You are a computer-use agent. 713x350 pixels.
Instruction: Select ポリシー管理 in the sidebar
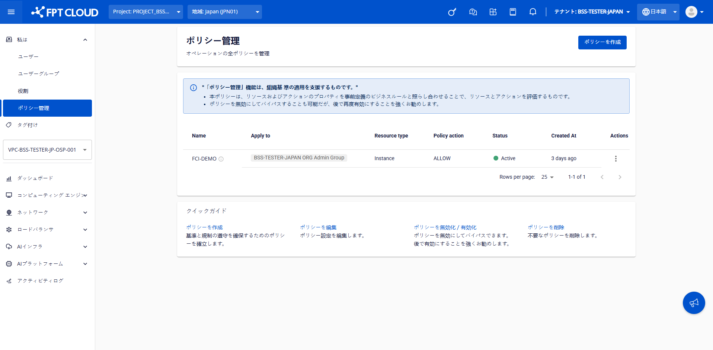coord(47,108)
